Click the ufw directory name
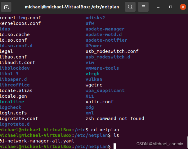This screenshot has width=188, height=149. [90, 23]
